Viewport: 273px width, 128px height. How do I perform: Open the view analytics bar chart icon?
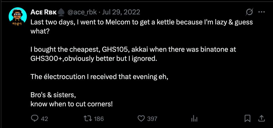(194, 118)
